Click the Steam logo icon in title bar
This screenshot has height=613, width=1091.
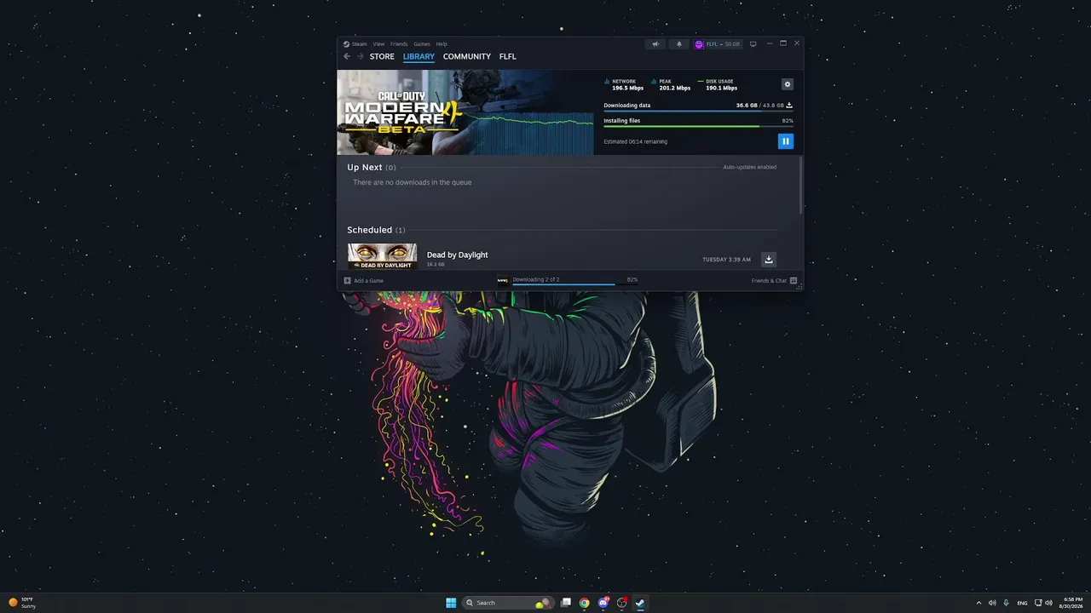click(x=346, y=44)
